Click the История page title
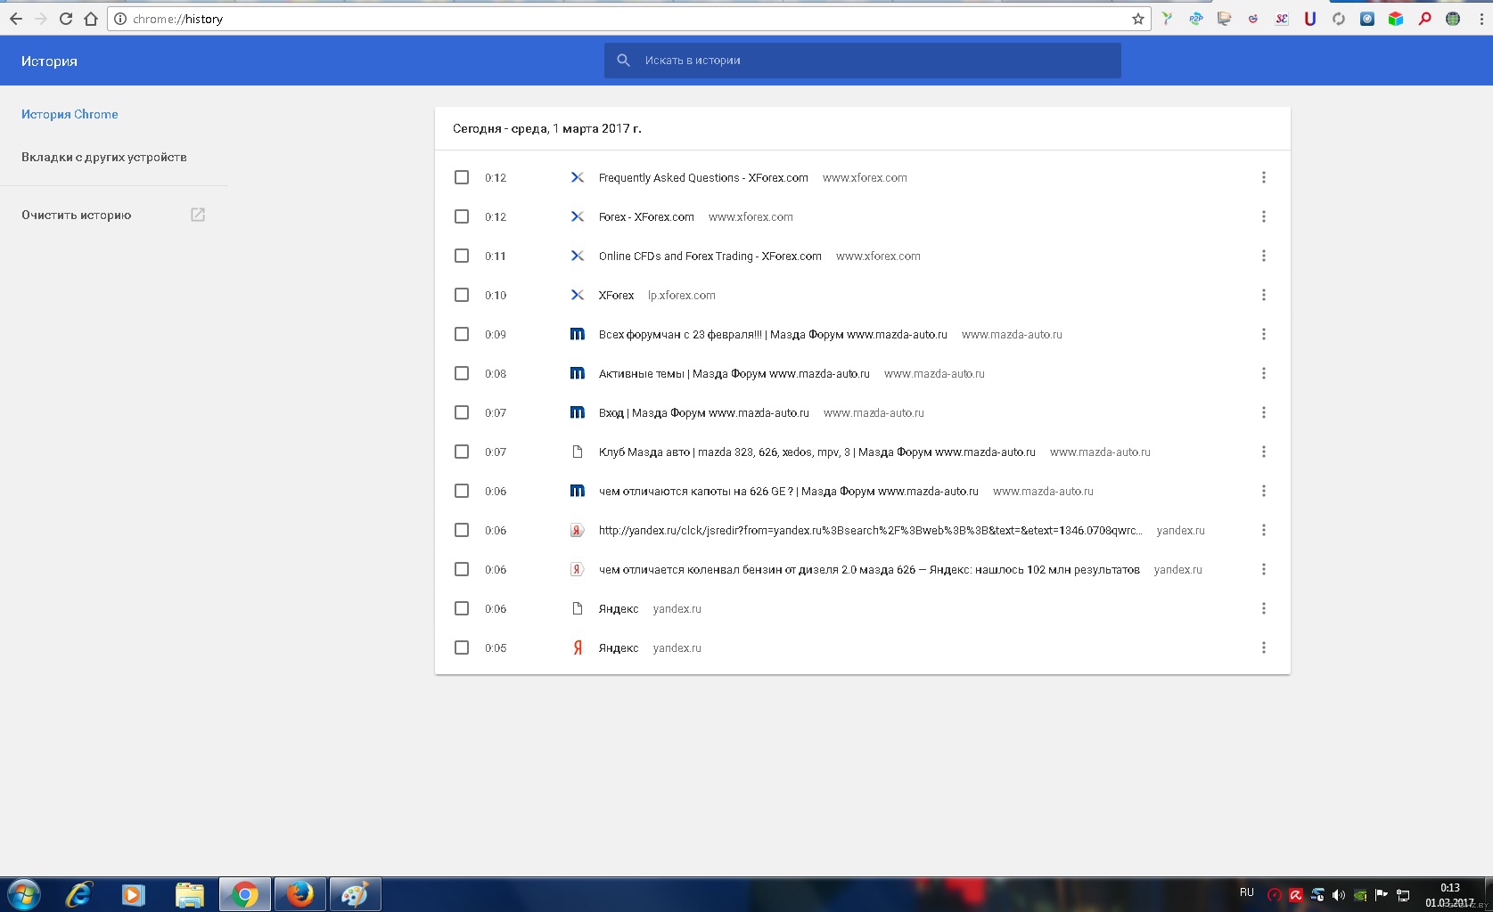 (x=49, y=61)
